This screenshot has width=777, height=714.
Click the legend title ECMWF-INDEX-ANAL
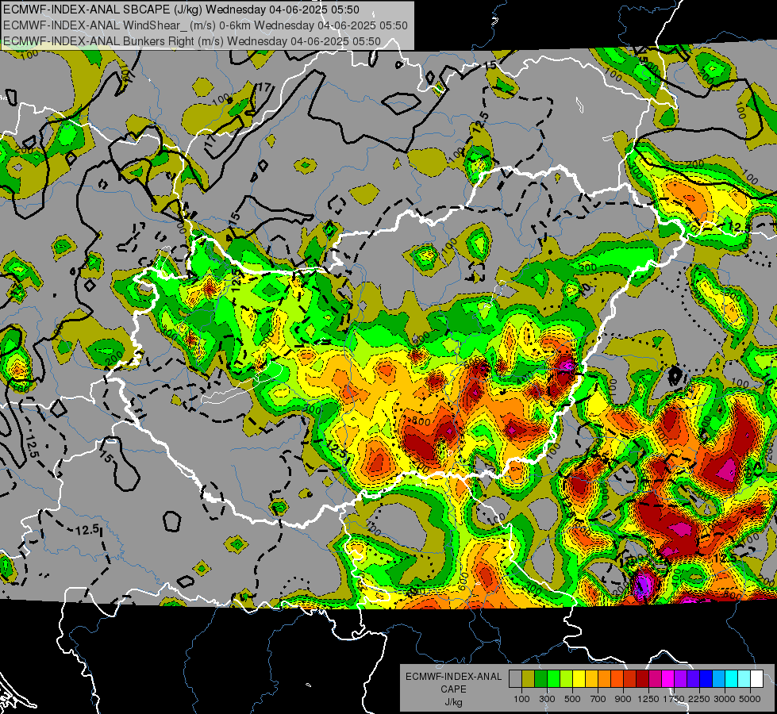[x=453, y=677]
